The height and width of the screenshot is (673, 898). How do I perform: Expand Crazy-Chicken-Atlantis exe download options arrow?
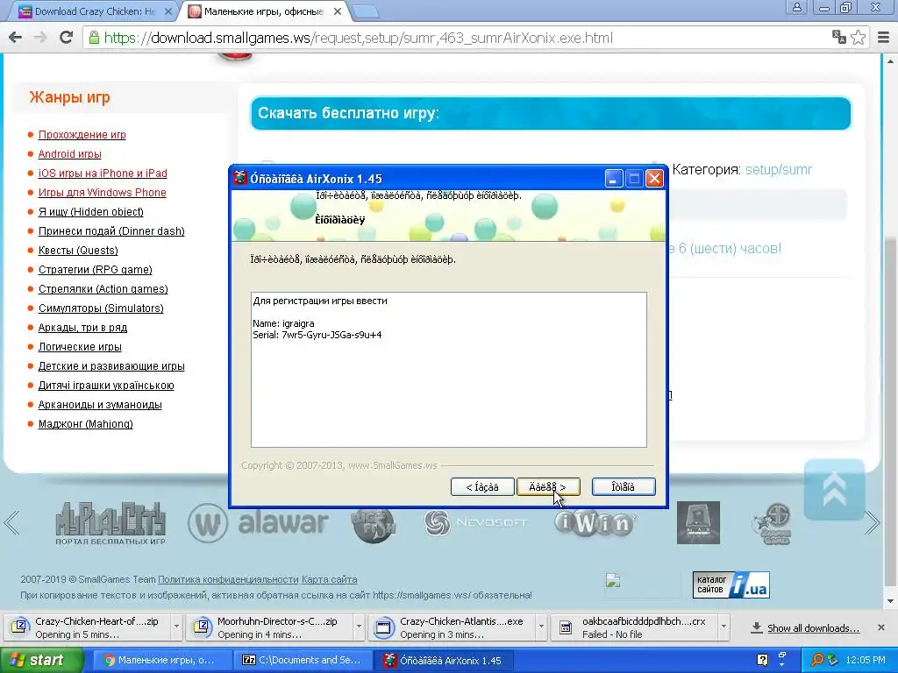tap(541, 627)
